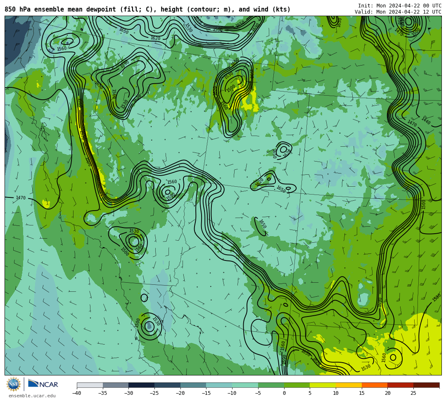This screenshot has width=446, height=401.
Task: Click the amber 10 to 15 colorbar swatch
Action: [349, 385]
